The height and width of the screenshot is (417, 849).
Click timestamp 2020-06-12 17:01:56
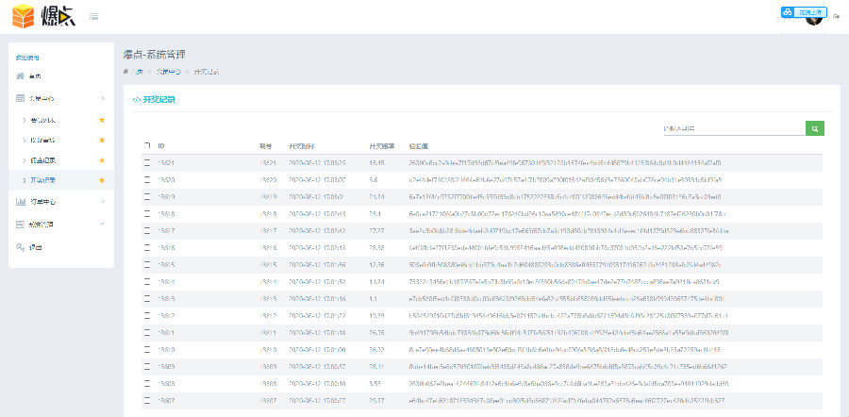pyautogui.click(x=317, y=265)
